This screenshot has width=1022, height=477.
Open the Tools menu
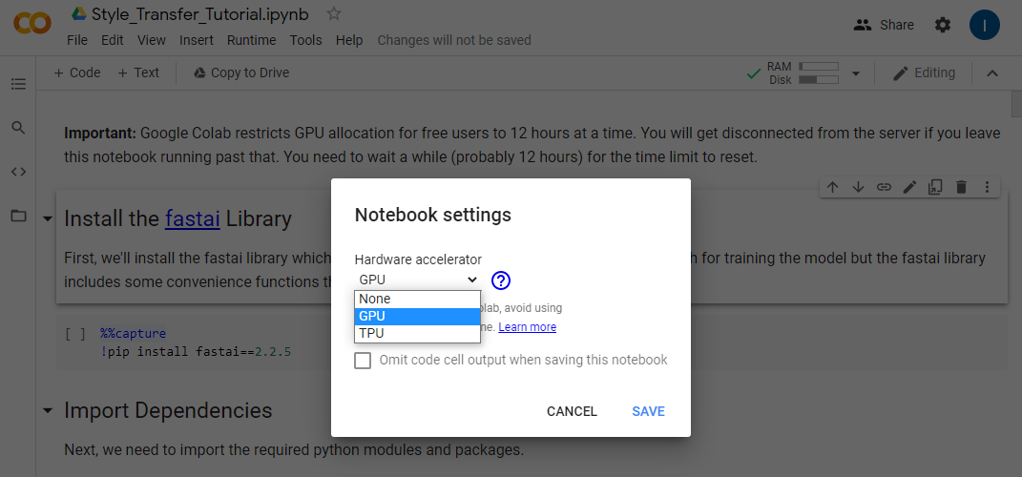click(306, 40)
